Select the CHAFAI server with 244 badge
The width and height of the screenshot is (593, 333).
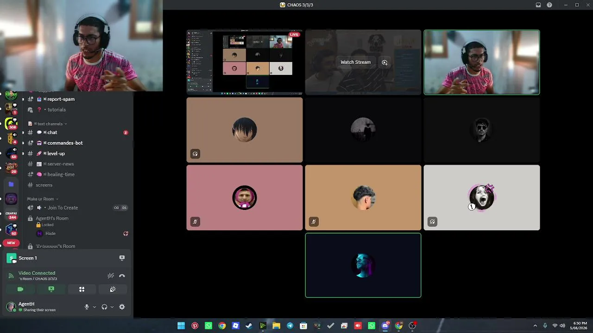click(x=11, y=214)
